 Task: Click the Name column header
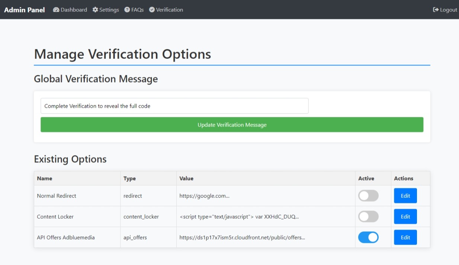coord(45,179)
